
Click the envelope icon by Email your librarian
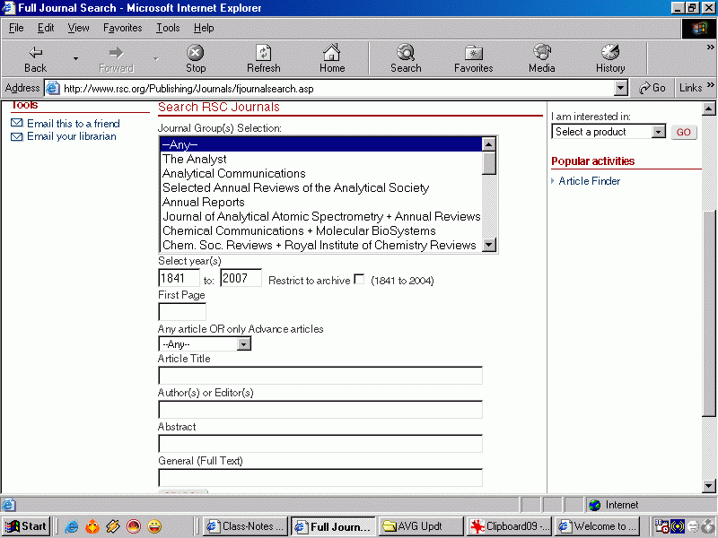tap(16, 136)
